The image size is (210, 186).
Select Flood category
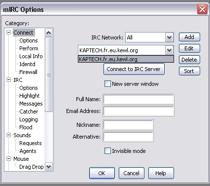point(26,127)
